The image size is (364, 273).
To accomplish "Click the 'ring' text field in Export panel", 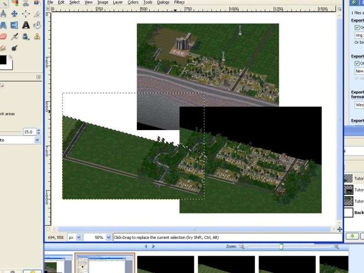I will tap(359, 35).
